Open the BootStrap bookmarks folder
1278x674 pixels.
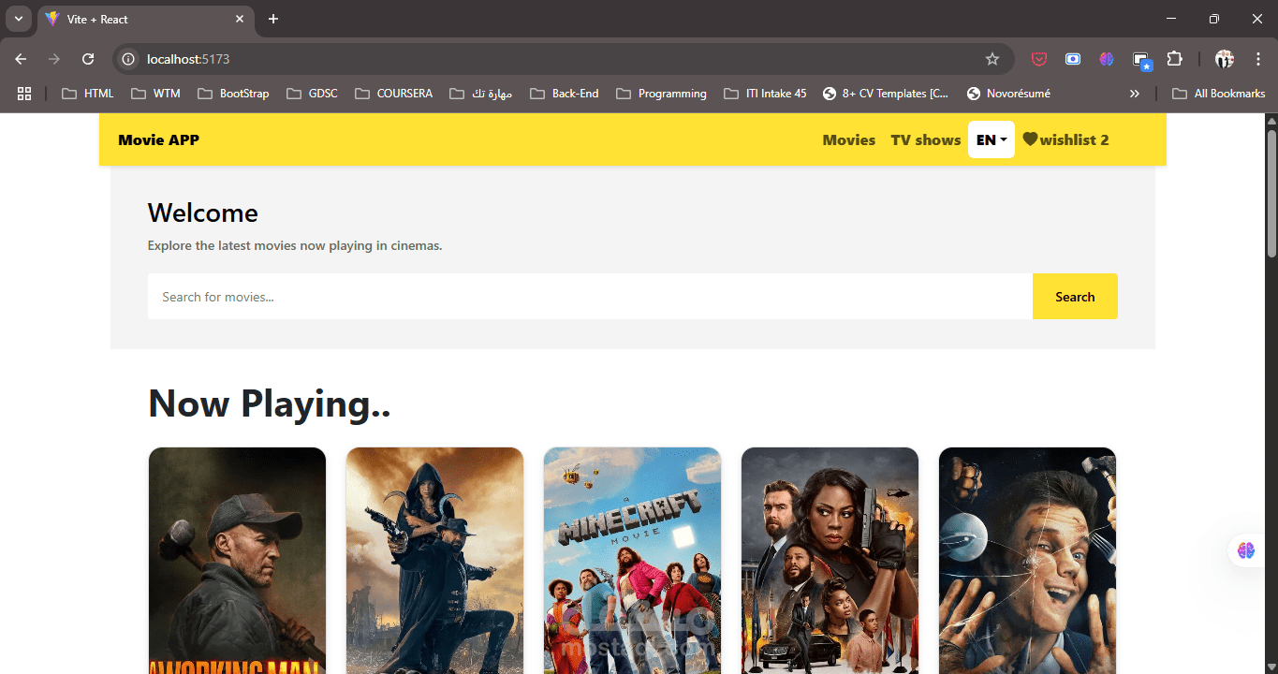coord(233,94)
